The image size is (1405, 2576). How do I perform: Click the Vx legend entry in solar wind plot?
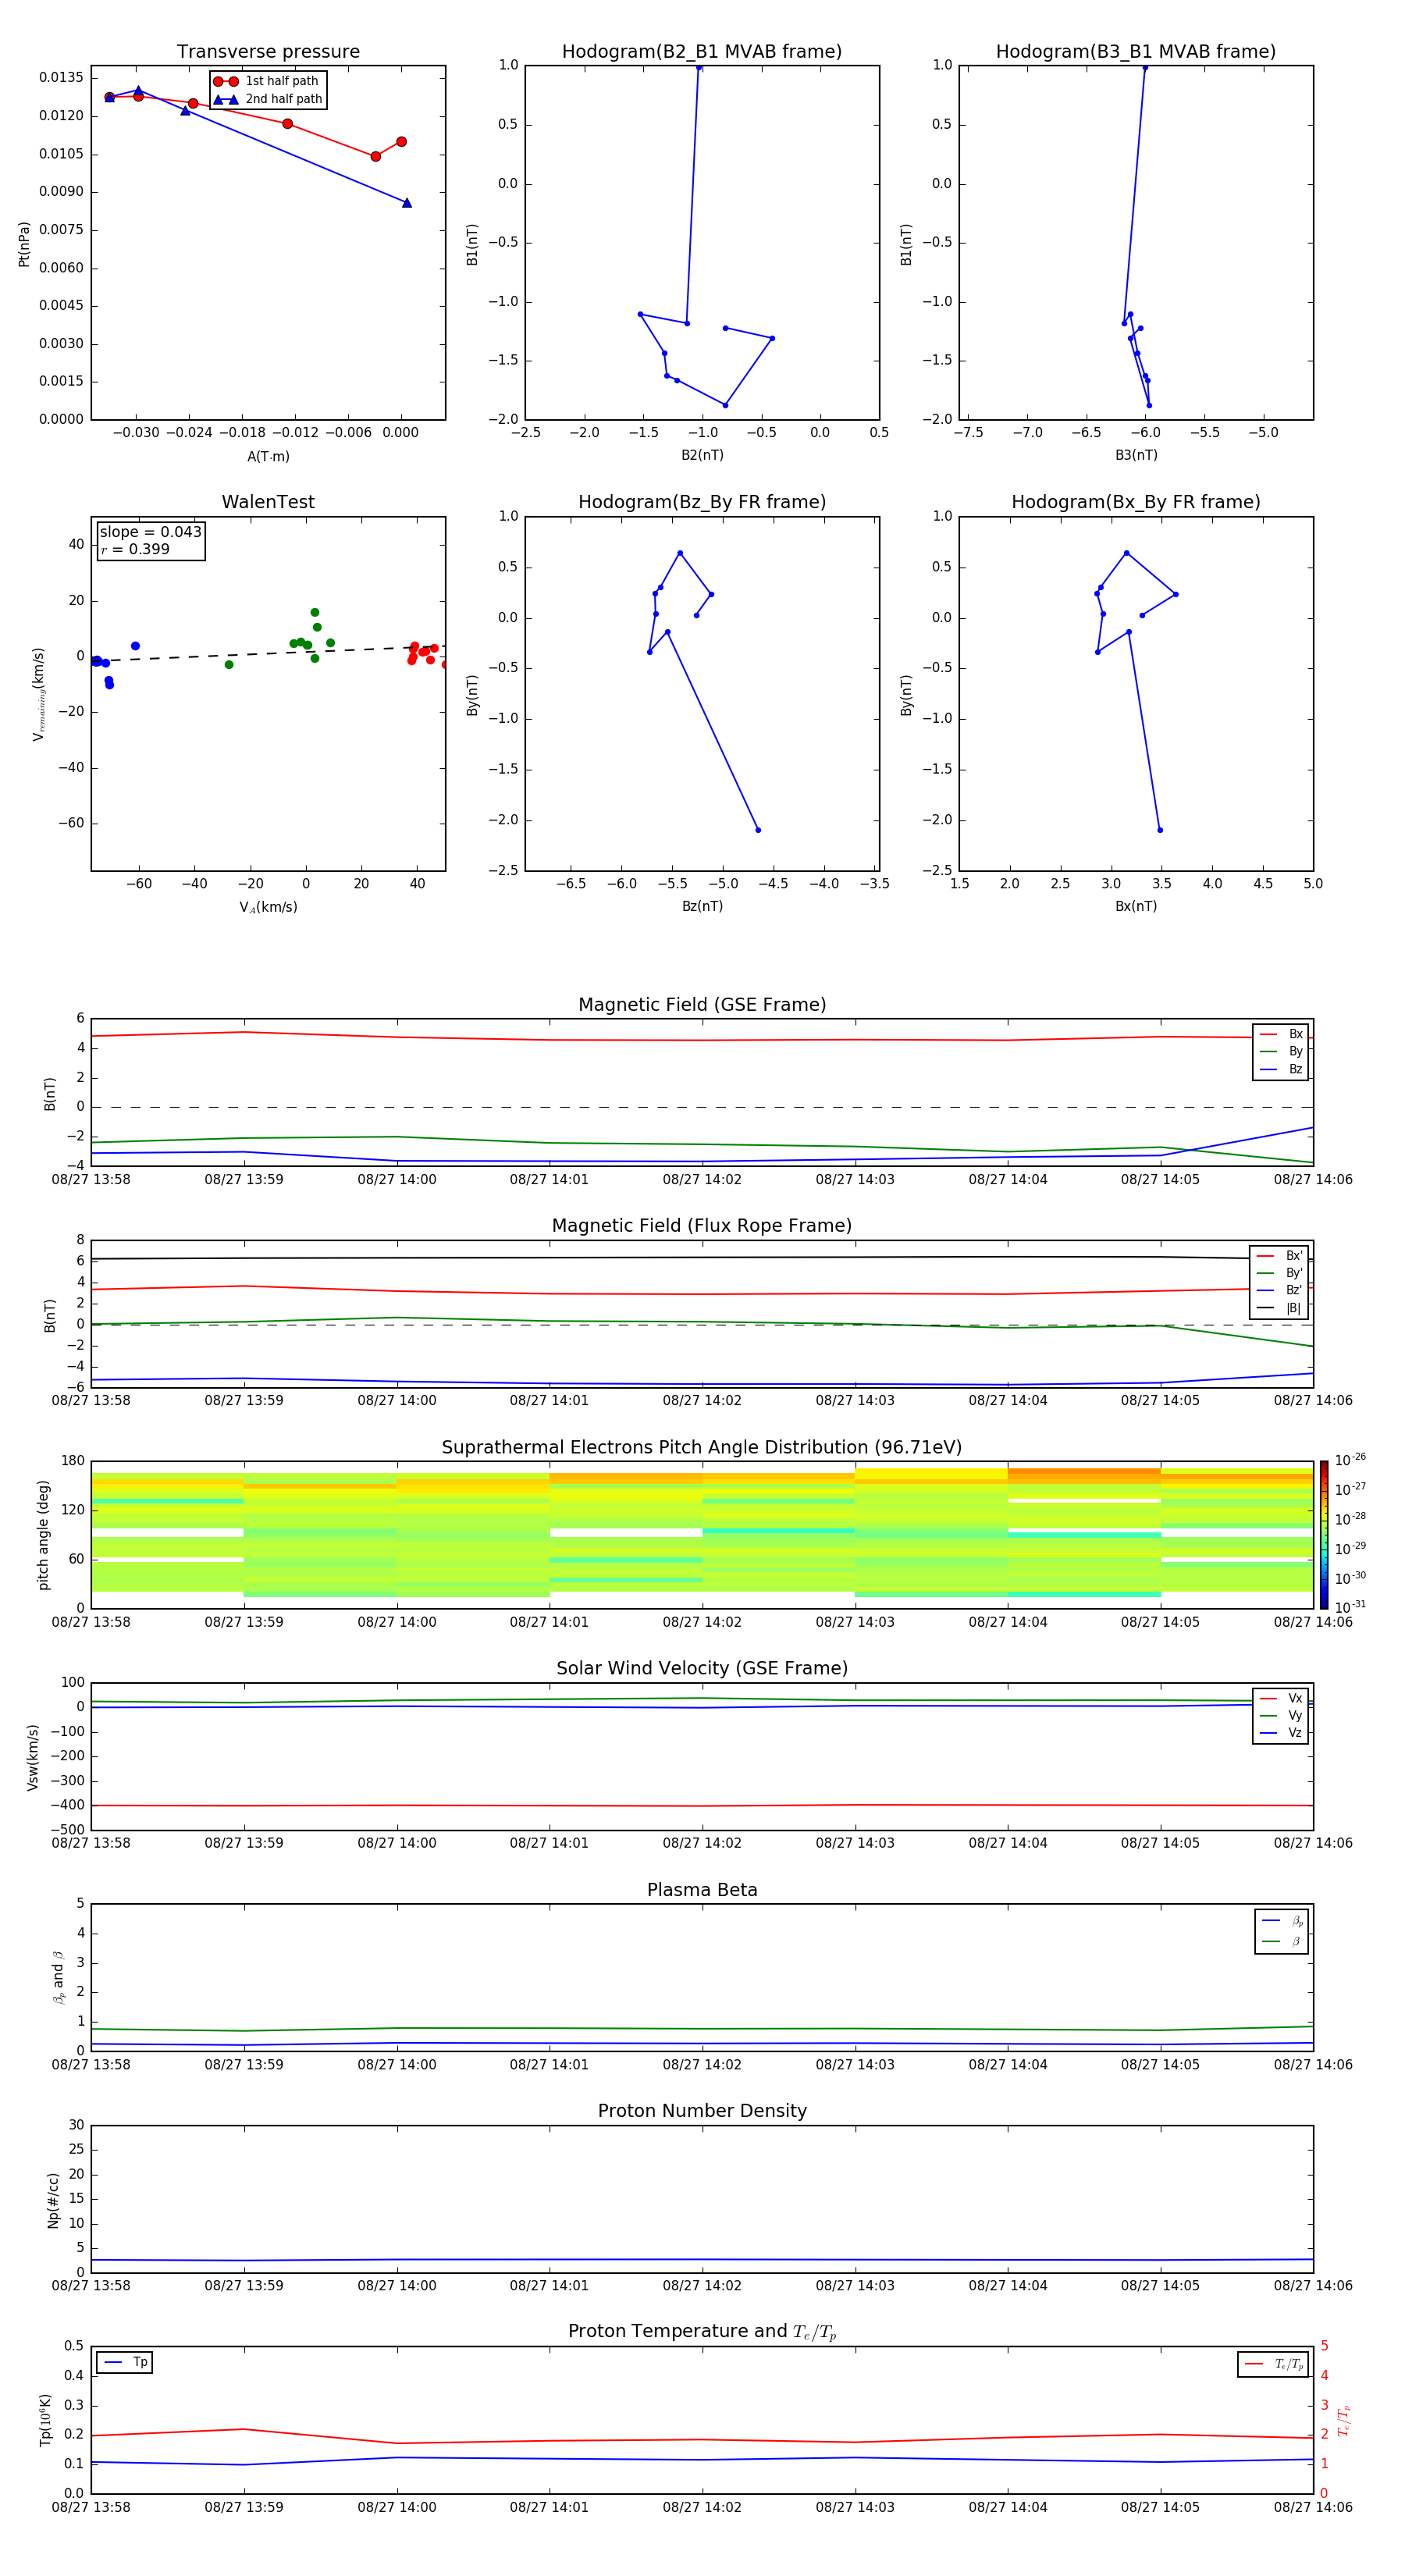(1281, 1698)
